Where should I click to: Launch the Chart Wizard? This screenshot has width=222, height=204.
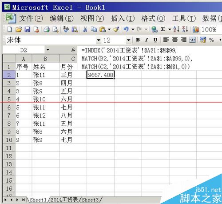(196, 29)
